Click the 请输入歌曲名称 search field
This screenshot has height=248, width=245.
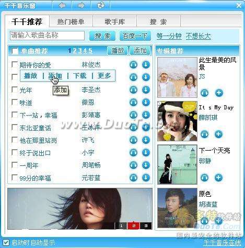pos(47,36)
